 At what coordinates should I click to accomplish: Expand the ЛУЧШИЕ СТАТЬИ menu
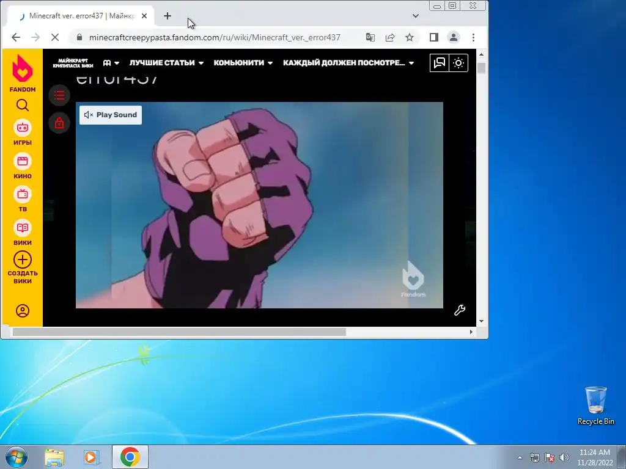point(166,63)
